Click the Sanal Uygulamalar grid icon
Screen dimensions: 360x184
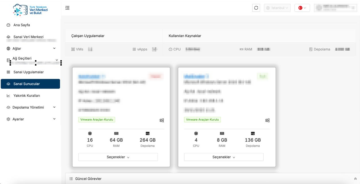point(8,72)
